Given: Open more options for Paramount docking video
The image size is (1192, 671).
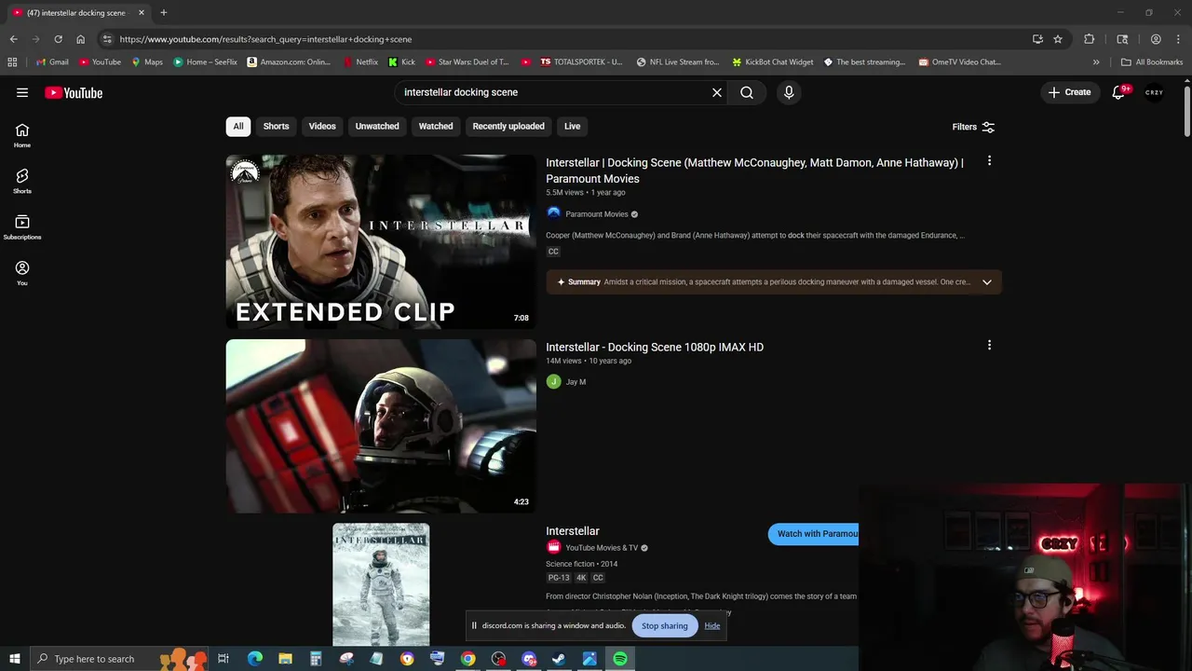Looking at the screenshot, I should (x=989, y=161).
